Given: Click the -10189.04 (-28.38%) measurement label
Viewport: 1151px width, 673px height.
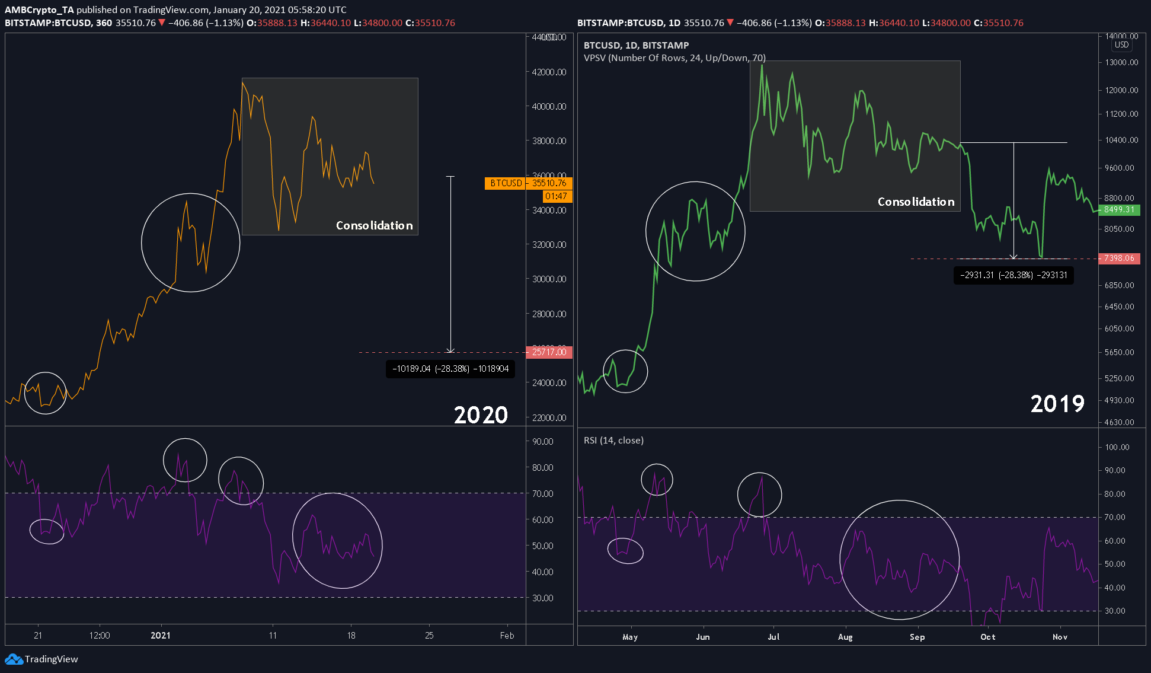Looking at the screenshot, I should pyautogui.click(x=450, y=369).
